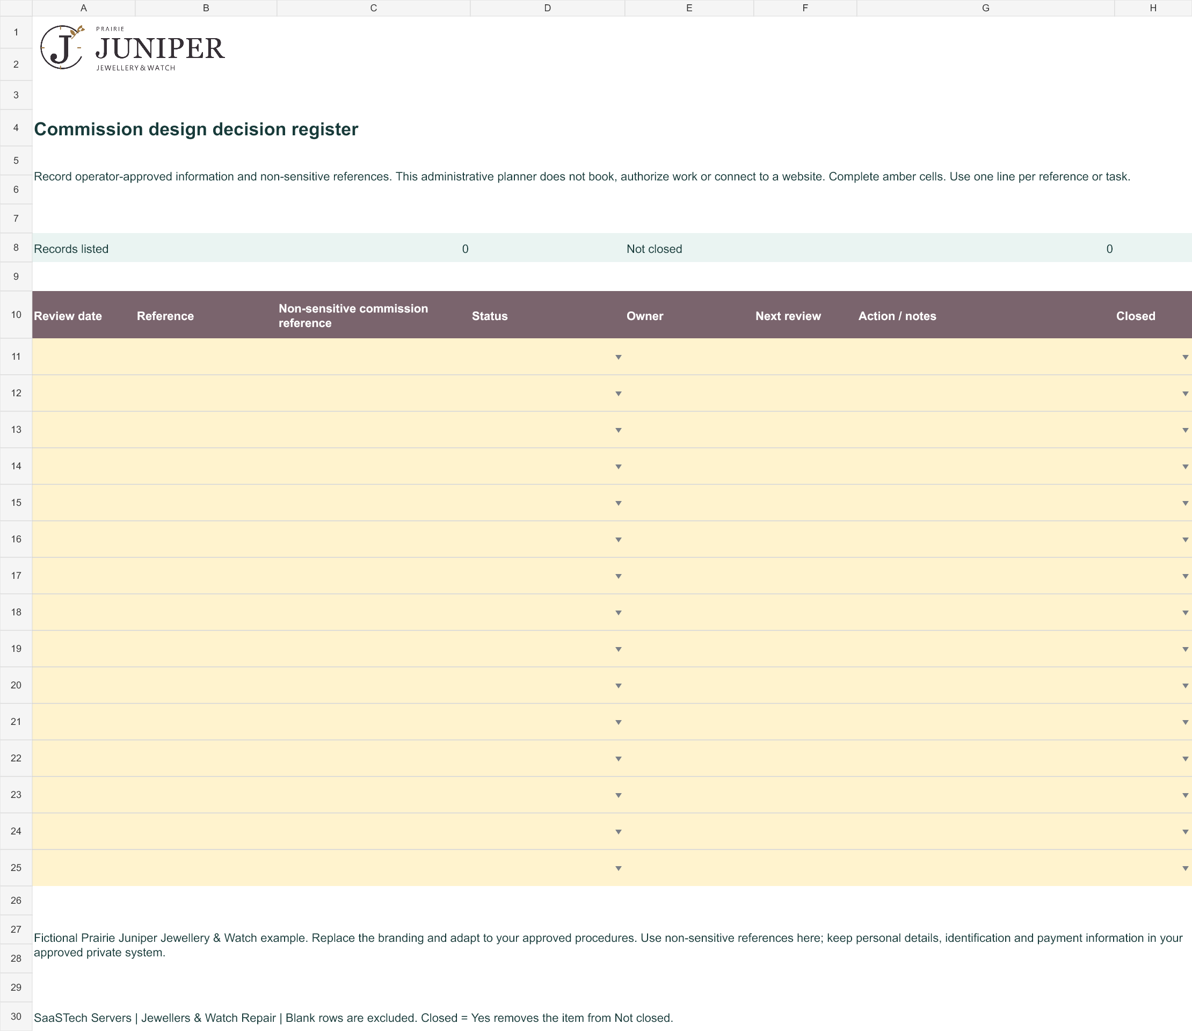This screenshot has width=1192, height=1031.
Task: Click the Owner header cell
Action: pos(689,315)
